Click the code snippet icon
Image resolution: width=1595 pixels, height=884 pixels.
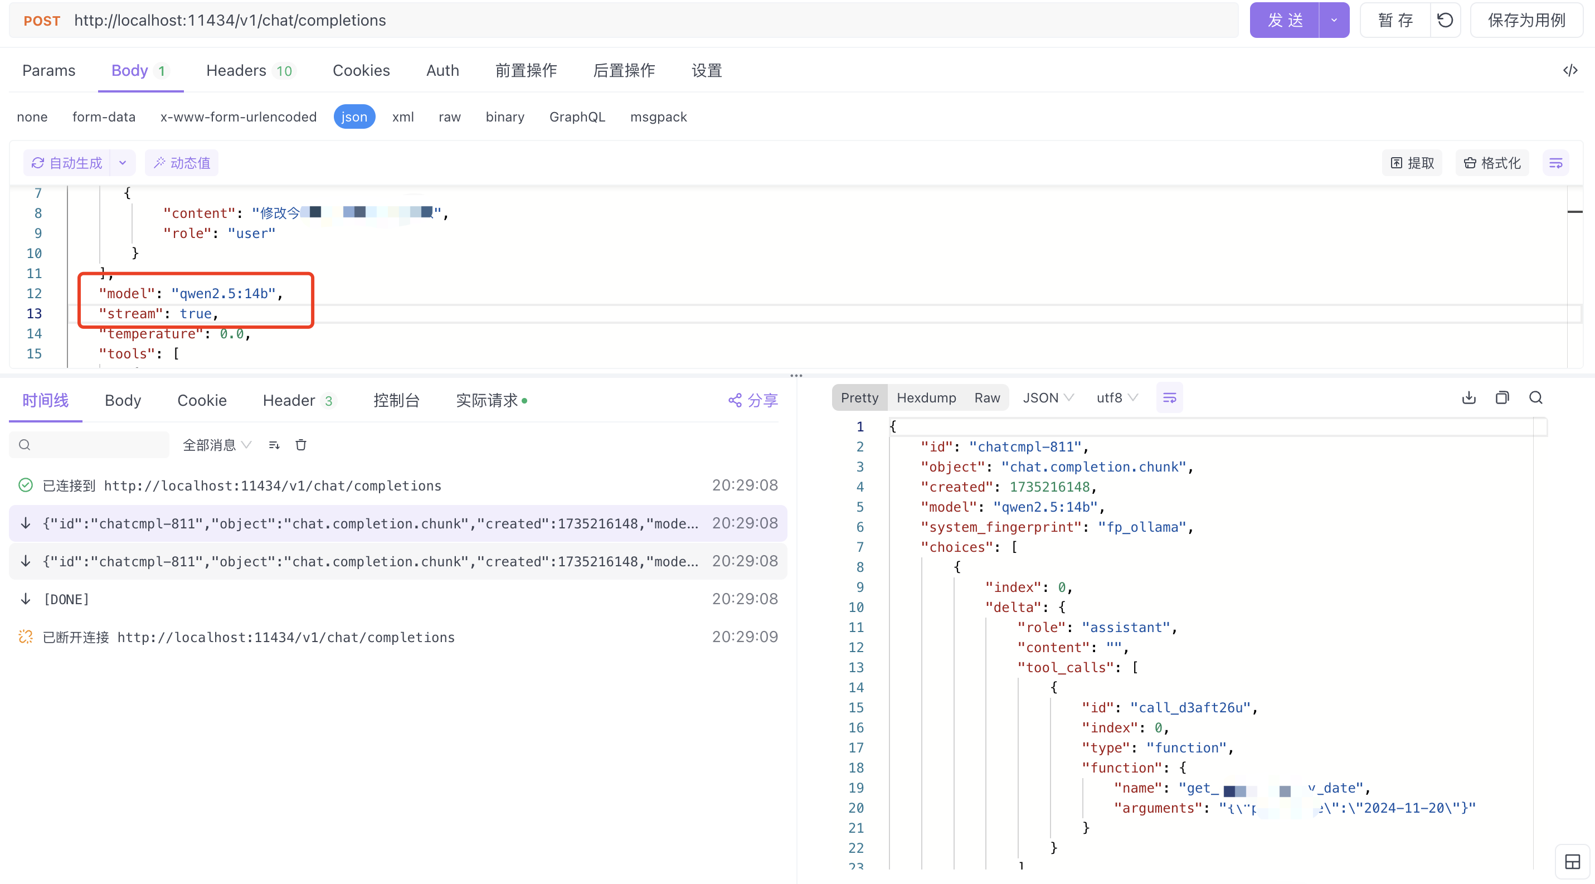[1569, 71]
